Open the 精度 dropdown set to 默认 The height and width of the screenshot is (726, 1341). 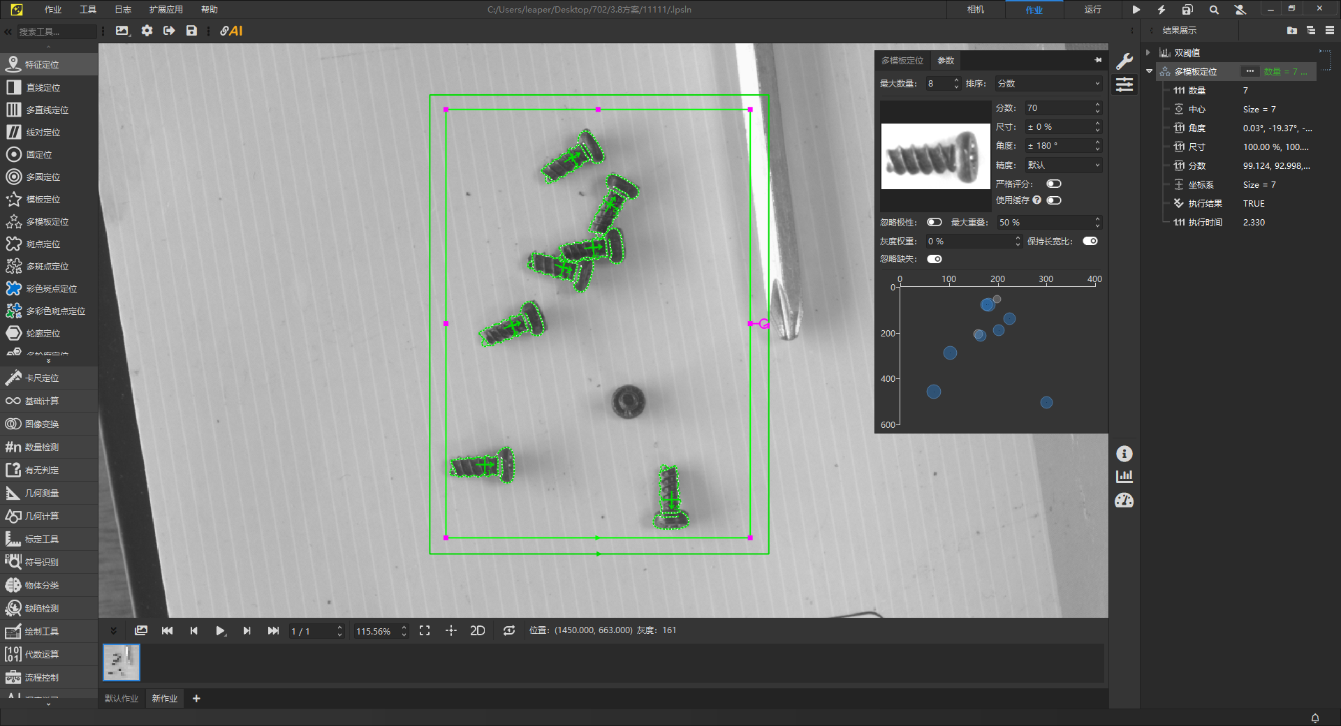pos(1062,165)
